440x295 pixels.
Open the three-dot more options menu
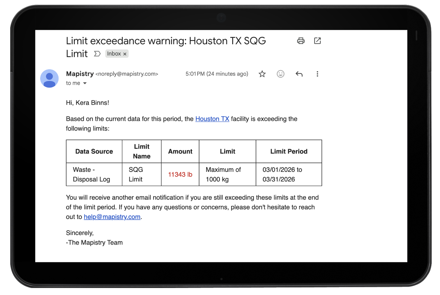[x=317, y=74]
